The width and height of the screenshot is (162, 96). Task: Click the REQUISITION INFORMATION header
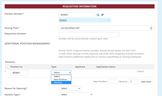tap(79, 6)
